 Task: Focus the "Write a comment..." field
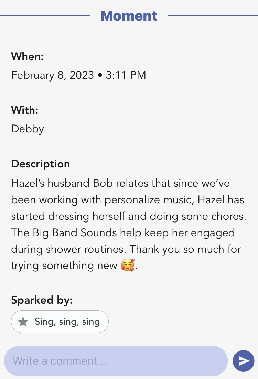tap(116, 361)
